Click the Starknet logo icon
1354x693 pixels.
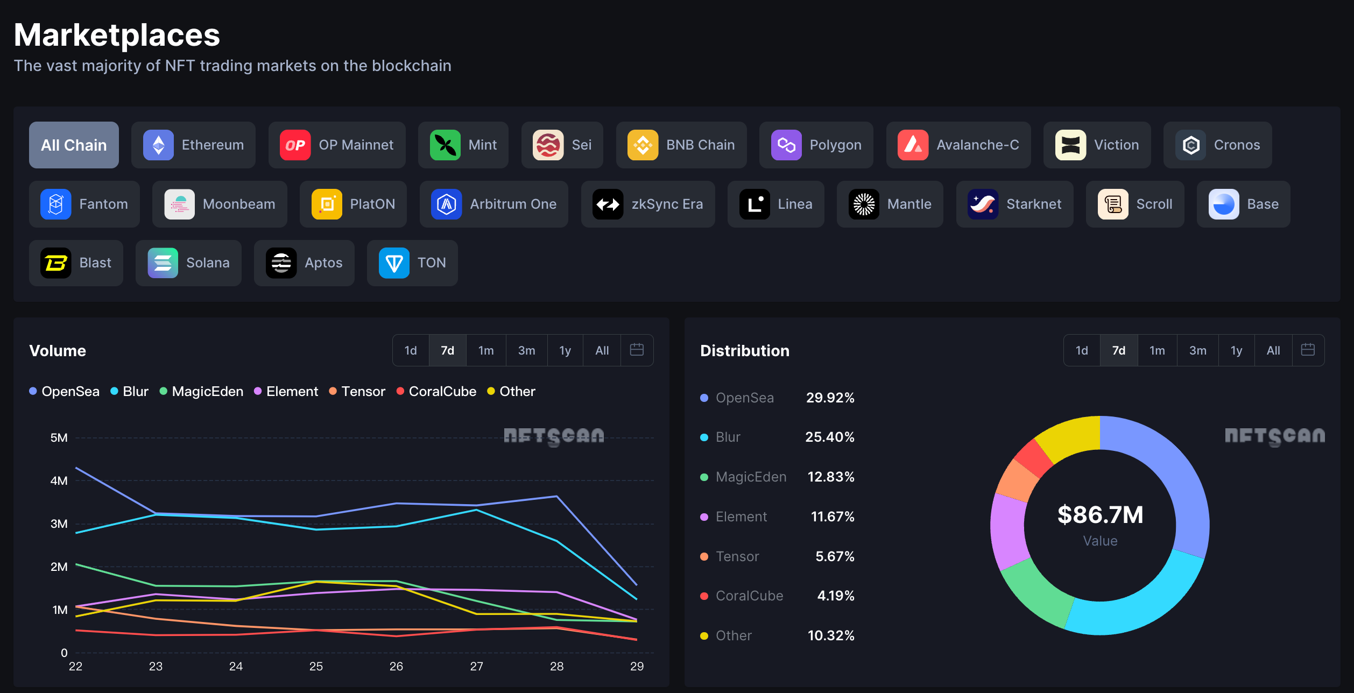(x=983, y=204)
